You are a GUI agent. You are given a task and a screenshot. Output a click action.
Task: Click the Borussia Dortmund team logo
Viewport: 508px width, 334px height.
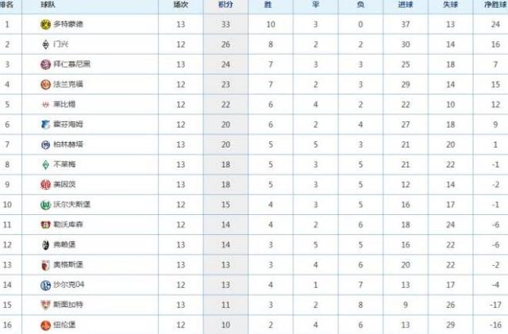point(46,25)
